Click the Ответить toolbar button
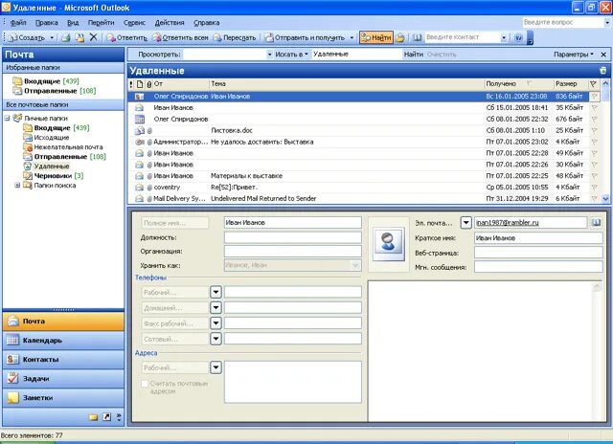 127,37
